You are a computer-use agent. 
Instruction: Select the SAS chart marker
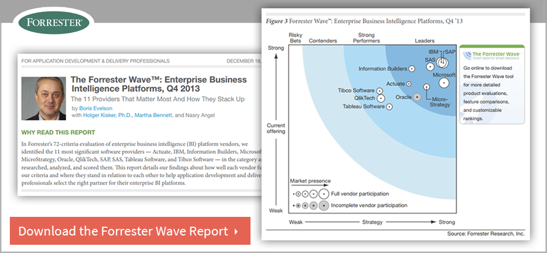click(430, 66)
